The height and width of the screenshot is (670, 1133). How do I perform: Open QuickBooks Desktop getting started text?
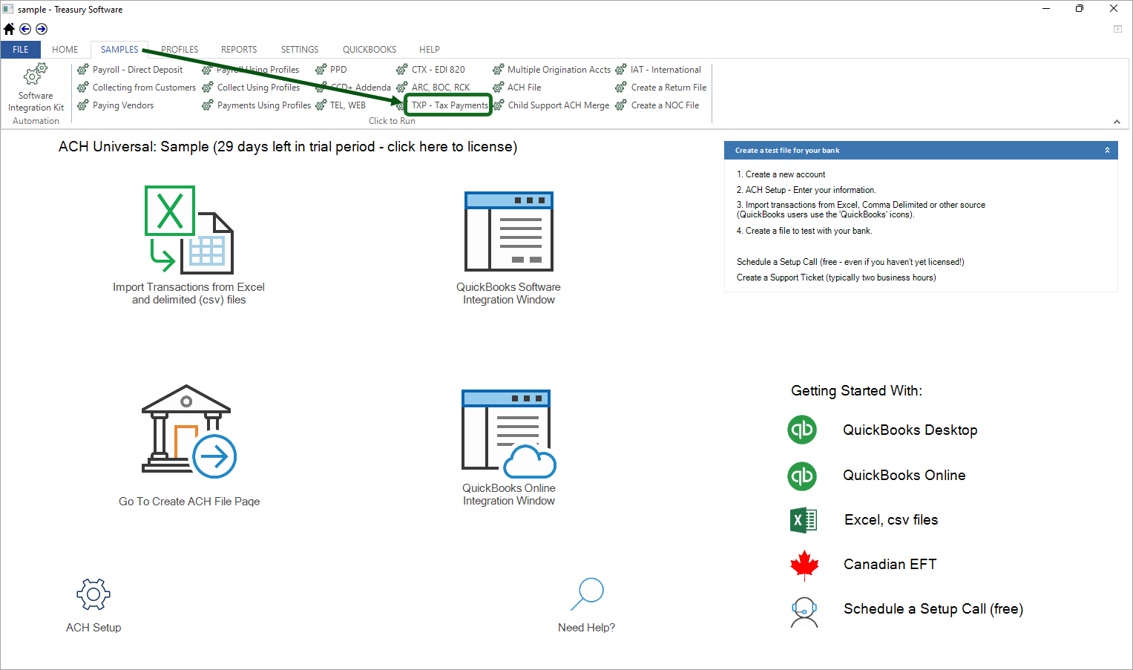click(x=910, y=430)
